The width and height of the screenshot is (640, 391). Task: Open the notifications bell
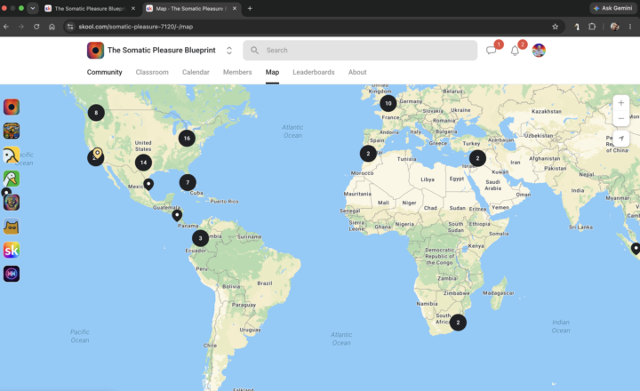pos(515,51)
